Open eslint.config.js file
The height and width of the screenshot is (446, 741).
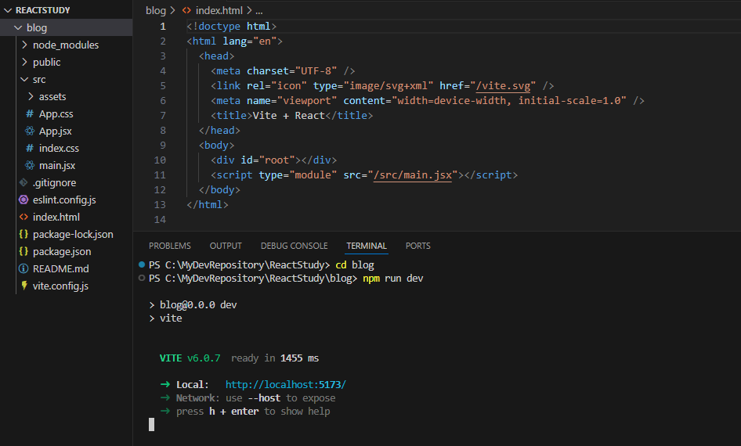click(x=64, y=200)
